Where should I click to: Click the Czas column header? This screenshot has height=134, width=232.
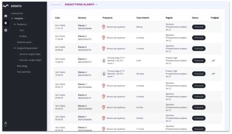[57, 18]
